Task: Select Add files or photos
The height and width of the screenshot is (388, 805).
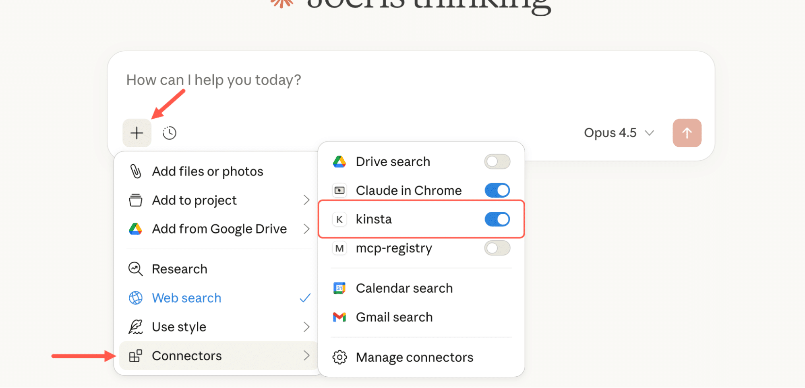Action: pos(208,171)
